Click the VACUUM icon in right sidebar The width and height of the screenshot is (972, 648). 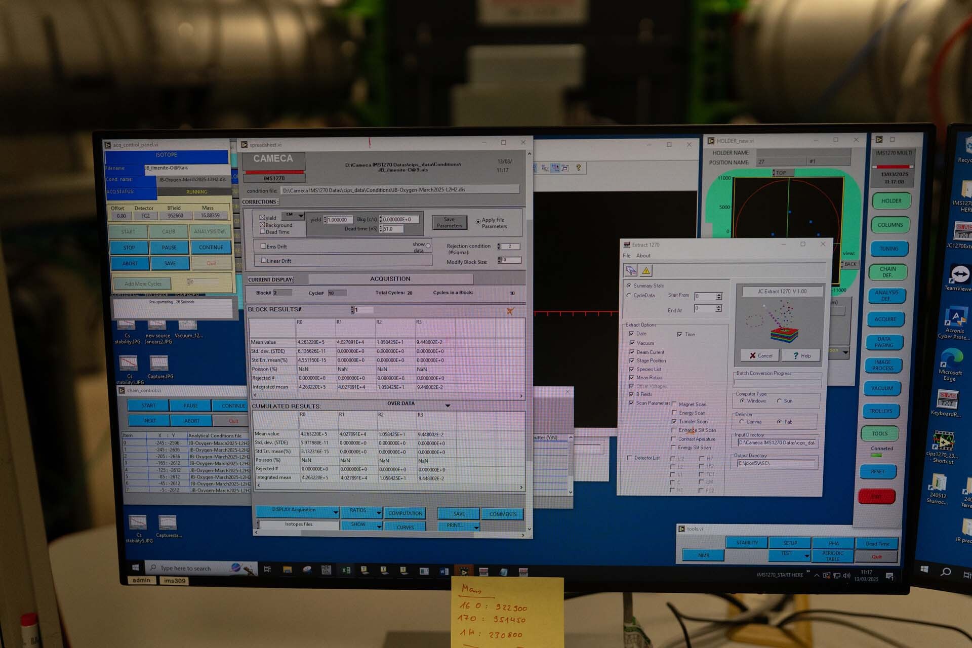click(886, 390)
